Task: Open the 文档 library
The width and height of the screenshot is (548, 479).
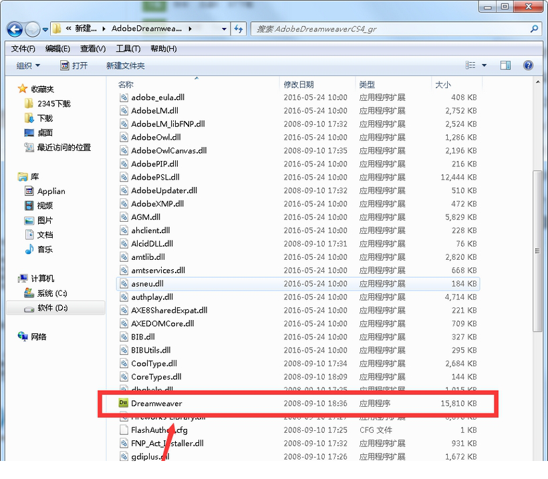Action: tap(45, 234)
